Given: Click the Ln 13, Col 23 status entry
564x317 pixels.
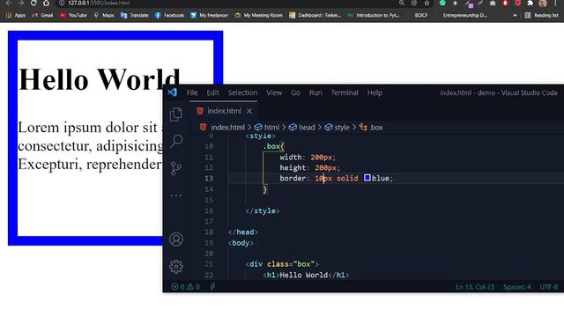Looking at the screenshot, I should point(475,287).
